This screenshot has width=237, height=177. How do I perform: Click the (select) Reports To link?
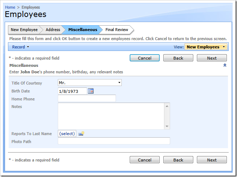pyautogui.click(x=67, y=134)
